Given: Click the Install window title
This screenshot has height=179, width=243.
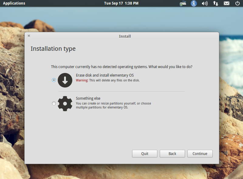Looking at the screenshot, I should [125, 36].
